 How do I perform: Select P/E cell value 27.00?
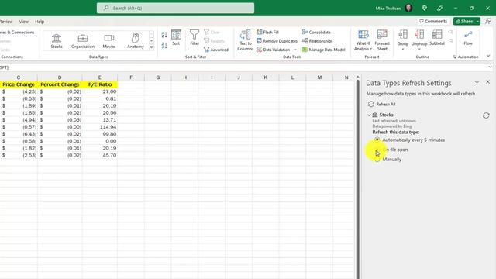point(100,91)
